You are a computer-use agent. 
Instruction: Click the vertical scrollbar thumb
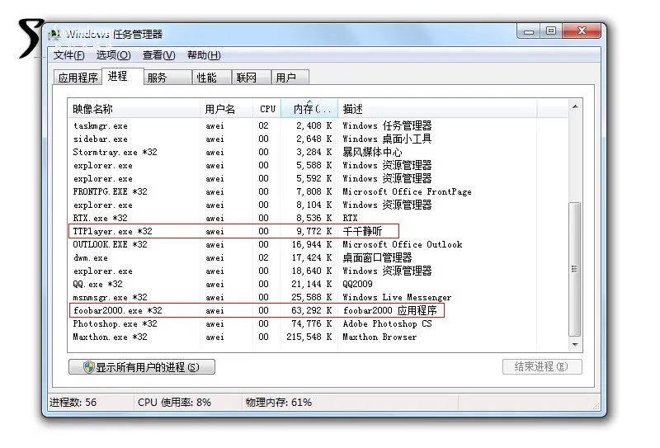pos(575,269)
